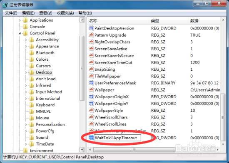Click the values pane scroll down arrow
The height and width of the screenshot is (163, 229).
[x=223, y=144]
